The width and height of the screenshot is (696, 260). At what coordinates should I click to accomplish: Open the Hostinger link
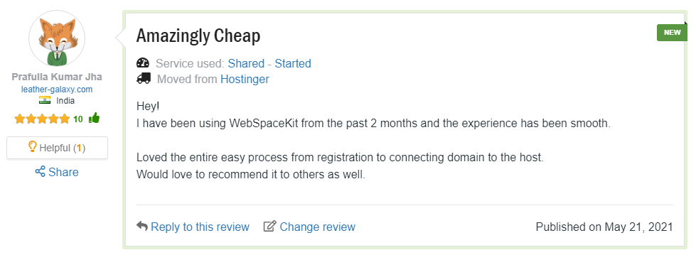point(245,80)
